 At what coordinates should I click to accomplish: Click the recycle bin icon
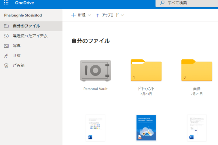(x=6, y=66)
